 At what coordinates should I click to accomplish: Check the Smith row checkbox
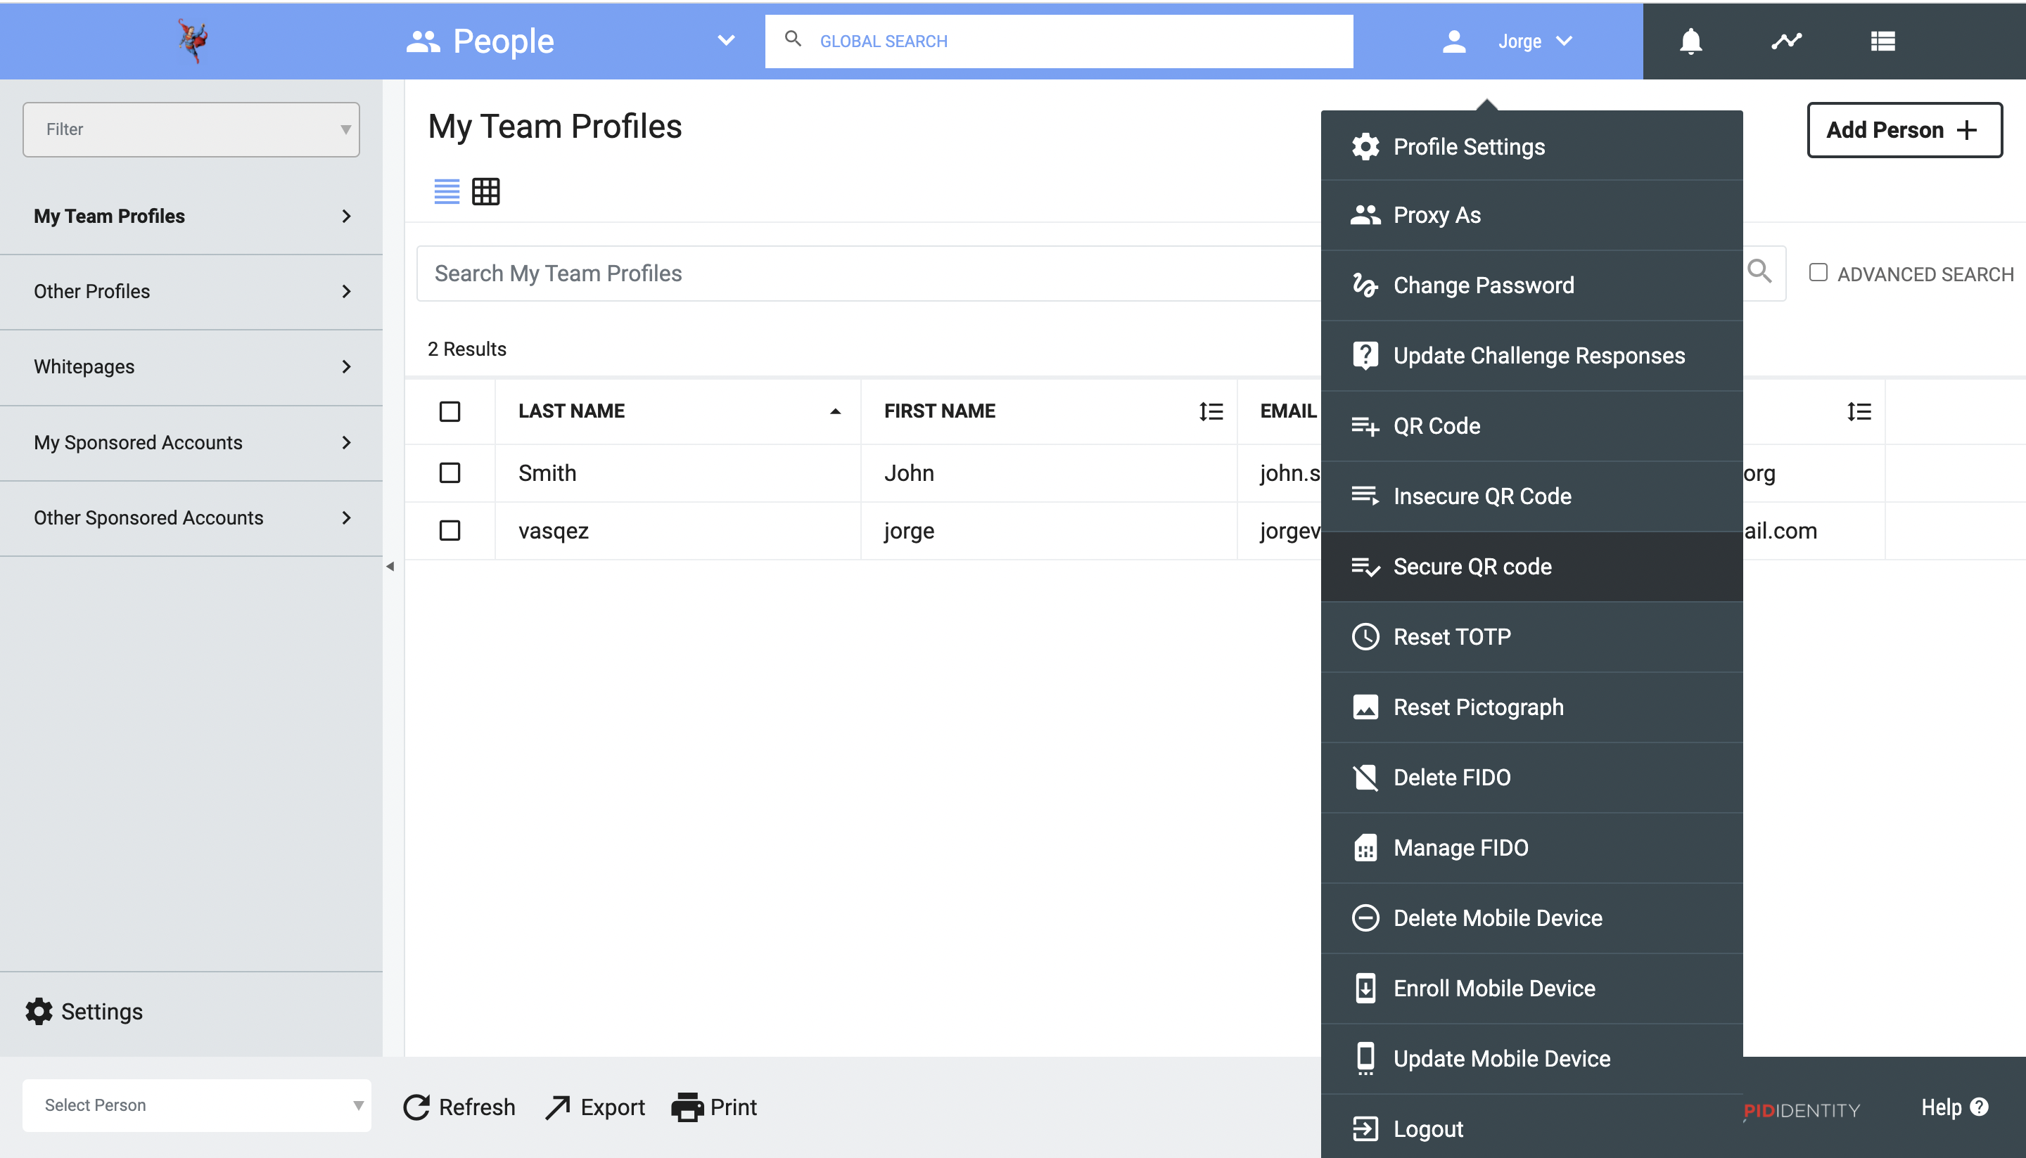pos(450,473)
